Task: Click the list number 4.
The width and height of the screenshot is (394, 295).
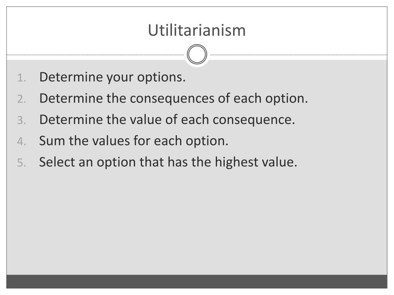Action: 22,141
